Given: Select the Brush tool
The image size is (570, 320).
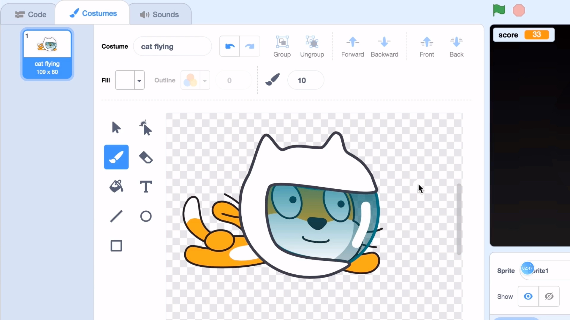Looking at the screenshot, I should coord(116,157).
